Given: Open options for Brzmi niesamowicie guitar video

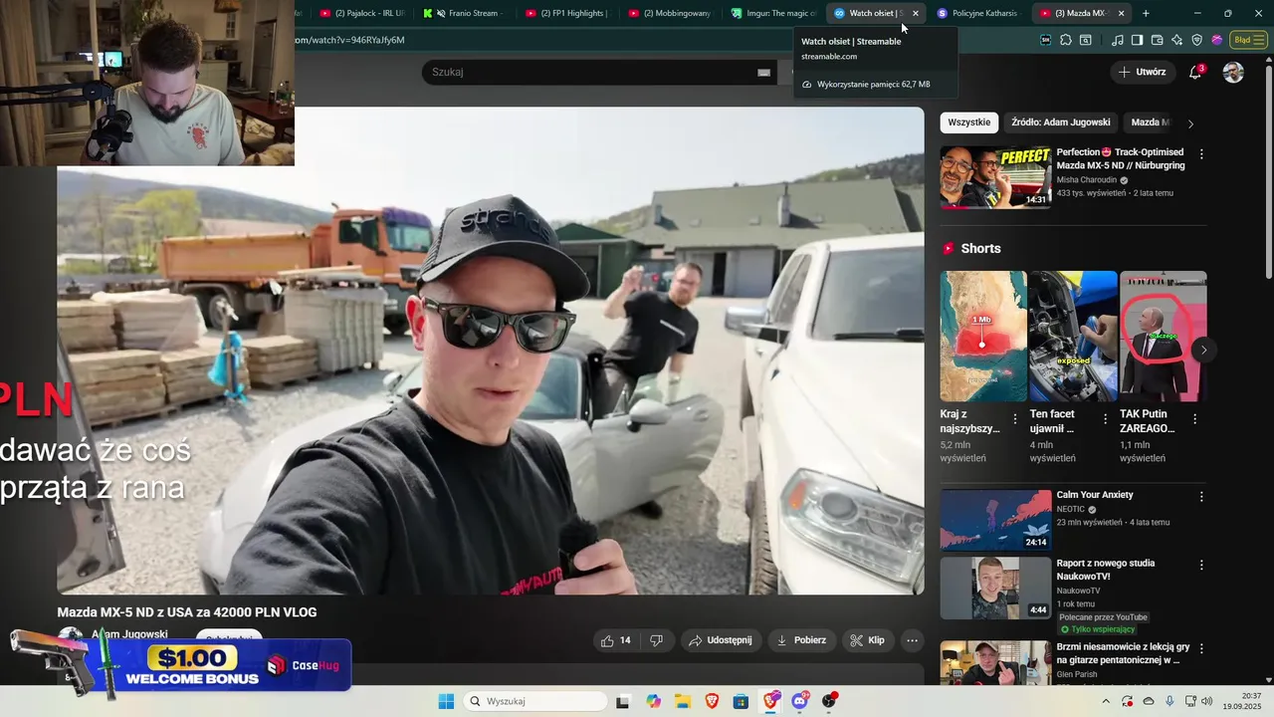Looking at the screenshot, I should click(x=1201, y=648).
